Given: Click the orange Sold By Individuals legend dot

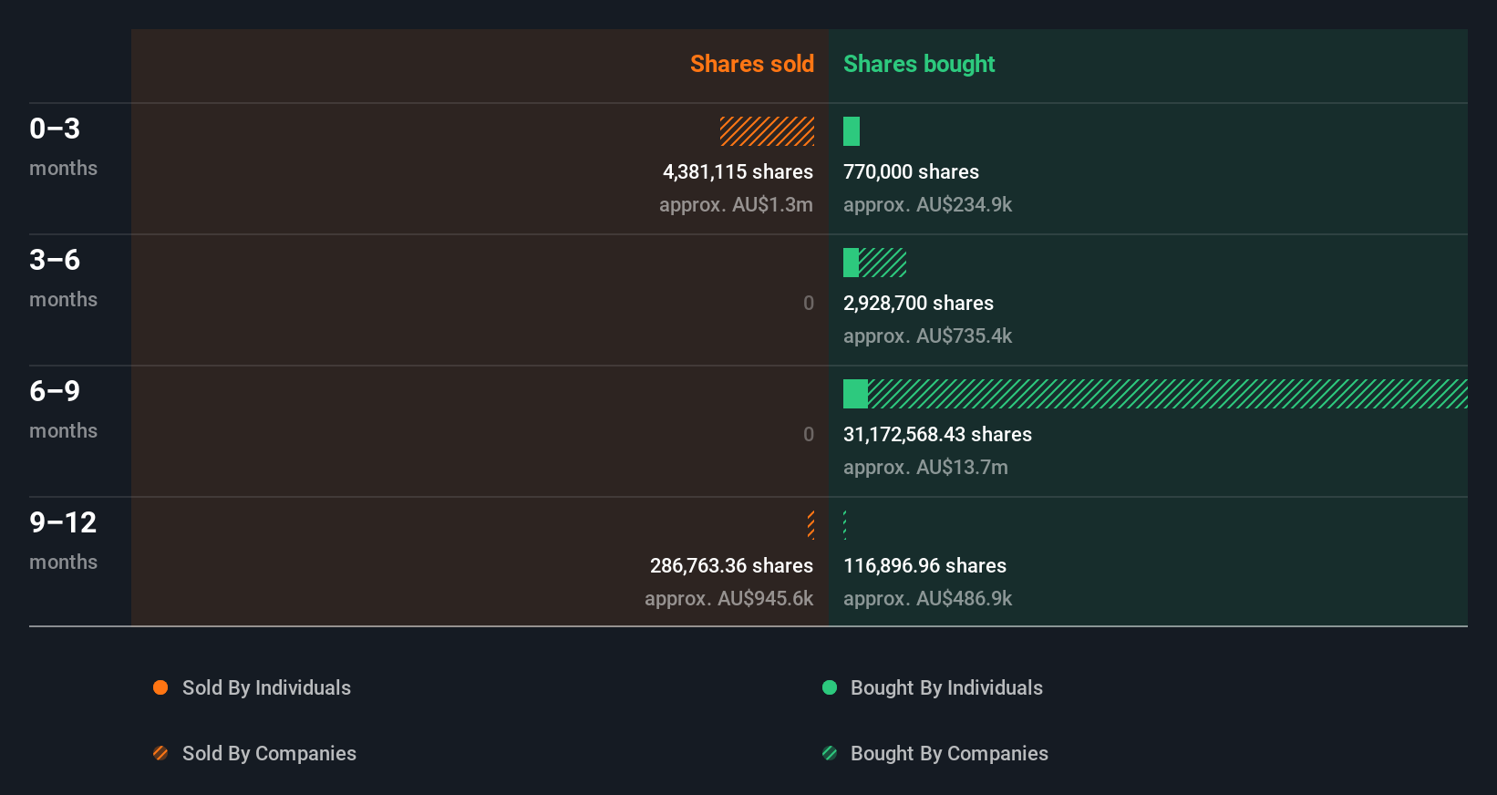Looking at the screenshot, I should [160, 687].
